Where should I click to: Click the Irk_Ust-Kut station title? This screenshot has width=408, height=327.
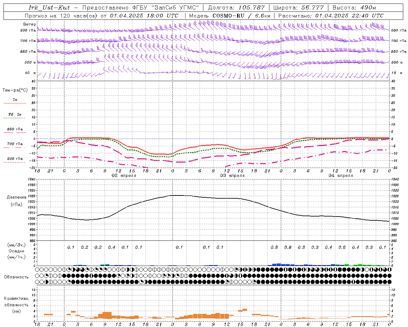(49, 8)
